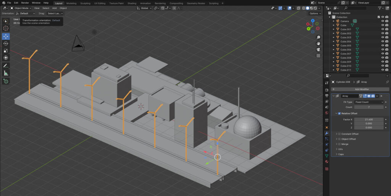Click the Factor X value field
This screenshot has height=196, width=391.
point(369,120)
